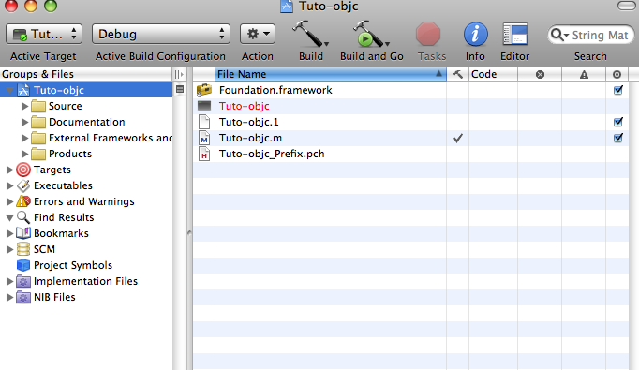Select Documentation group in sidebar
This screenshot has width=639, height=370.
pos(87,122)
